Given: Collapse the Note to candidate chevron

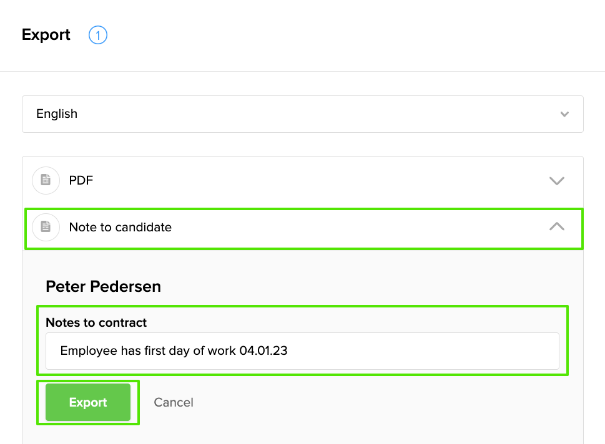Looking at the screenshot, I should (x=556, y=227).
